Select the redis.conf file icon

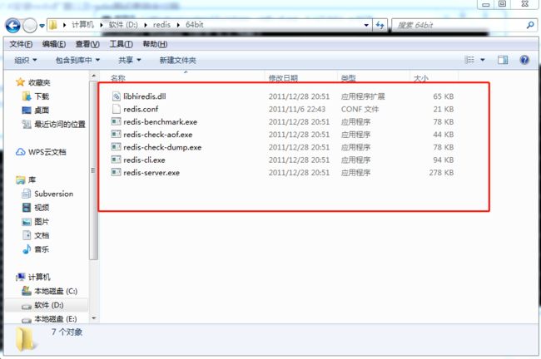click(x=117, y=109)
